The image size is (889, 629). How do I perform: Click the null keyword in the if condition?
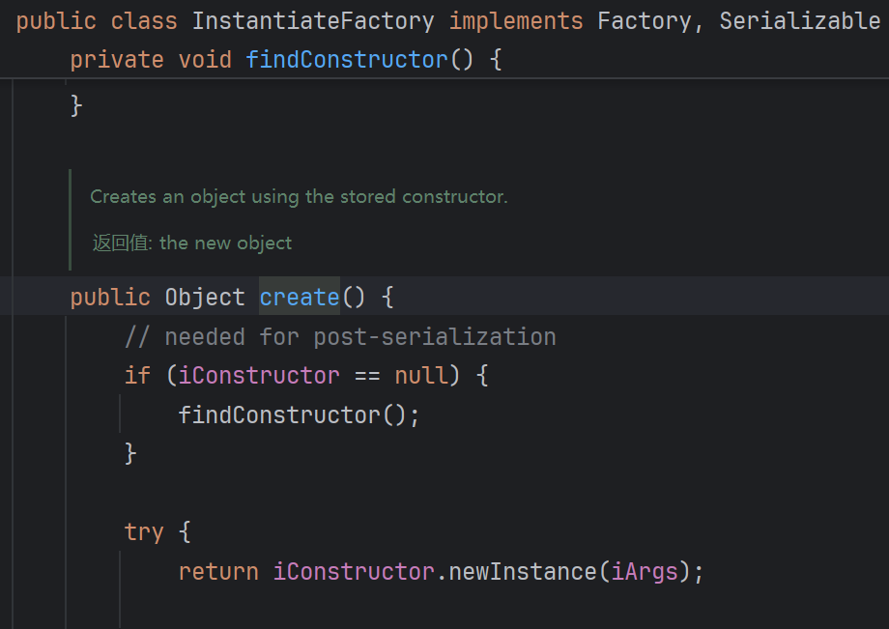point(422,375)
